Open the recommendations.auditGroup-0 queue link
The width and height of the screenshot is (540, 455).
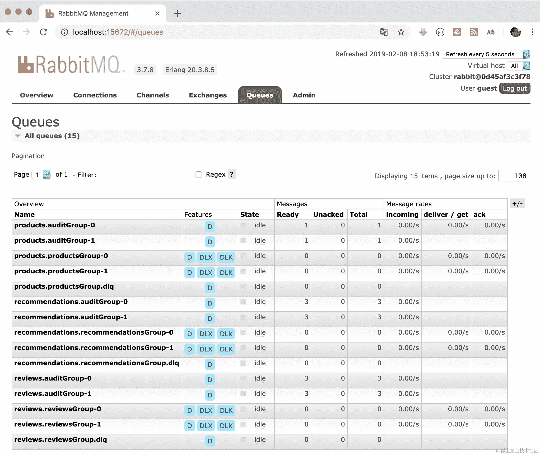point(71,302)
